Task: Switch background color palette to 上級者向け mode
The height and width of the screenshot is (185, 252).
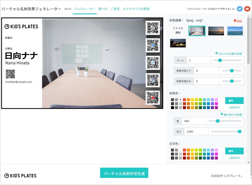Action: (x=234, y=107)
